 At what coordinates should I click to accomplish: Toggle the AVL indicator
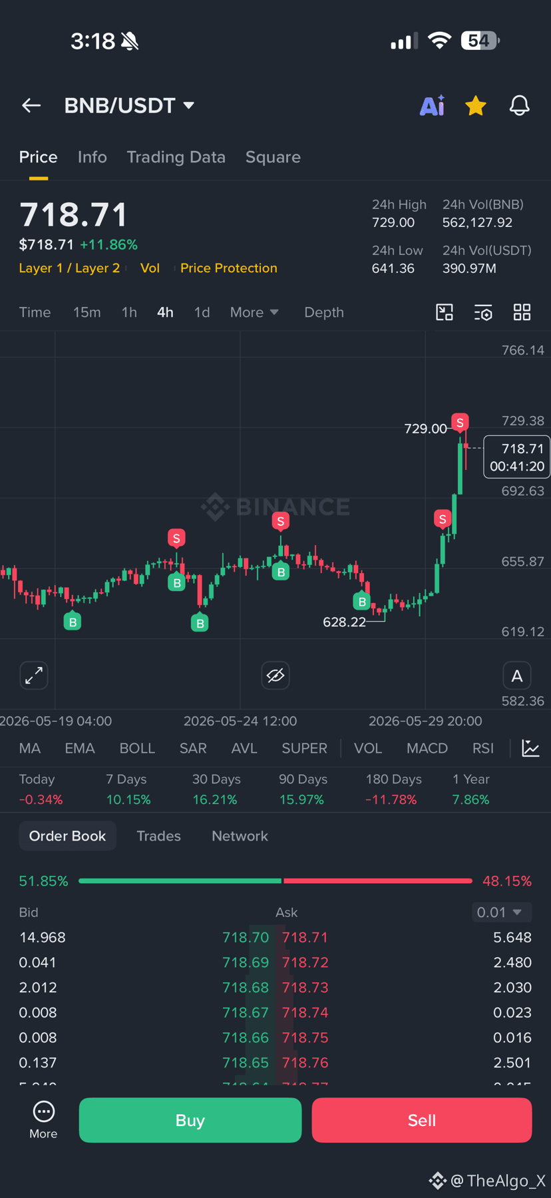[x=244, y=748]
